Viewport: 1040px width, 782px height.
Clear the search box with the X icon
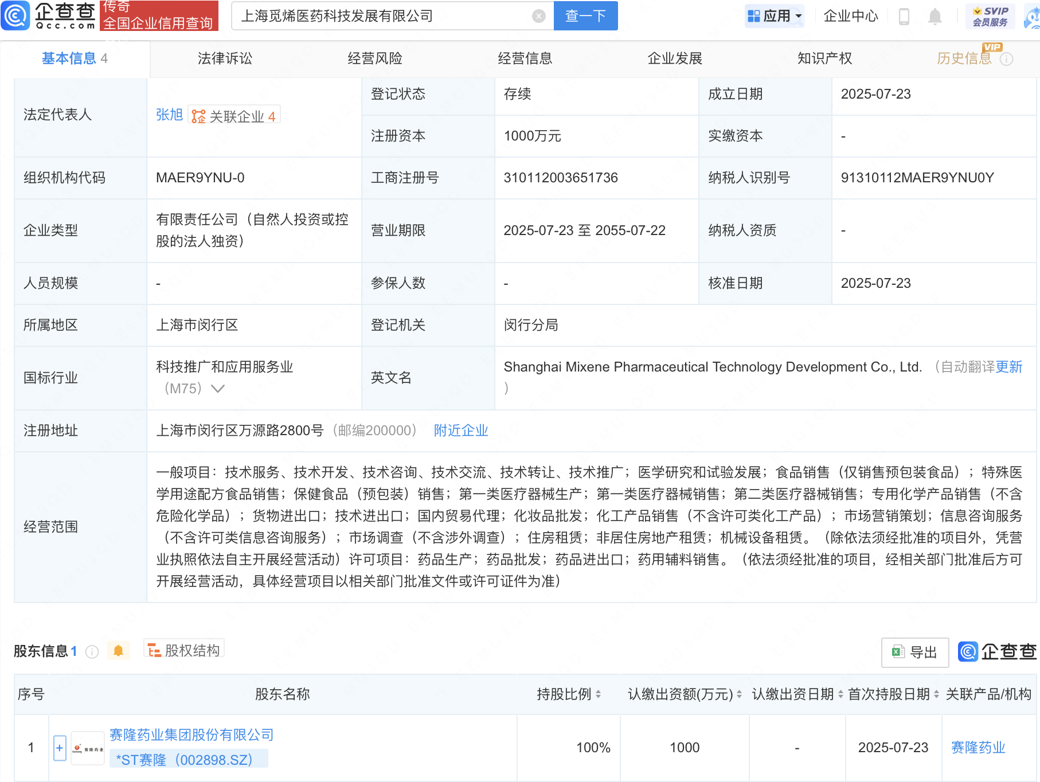[x=539, y=16]
